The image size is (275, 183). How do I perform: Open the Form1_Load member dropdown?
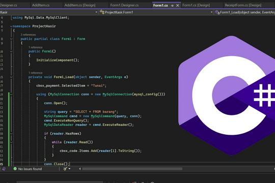click(248, 12)
